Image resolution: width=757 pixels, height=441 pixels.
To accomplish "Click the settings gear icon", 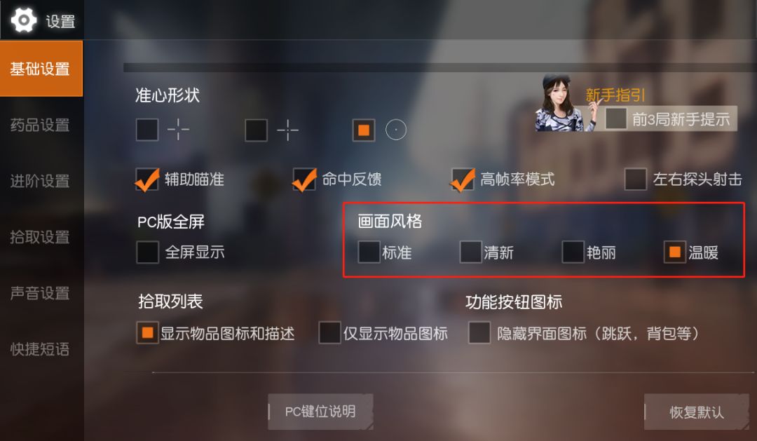I will tap(23, 20).
